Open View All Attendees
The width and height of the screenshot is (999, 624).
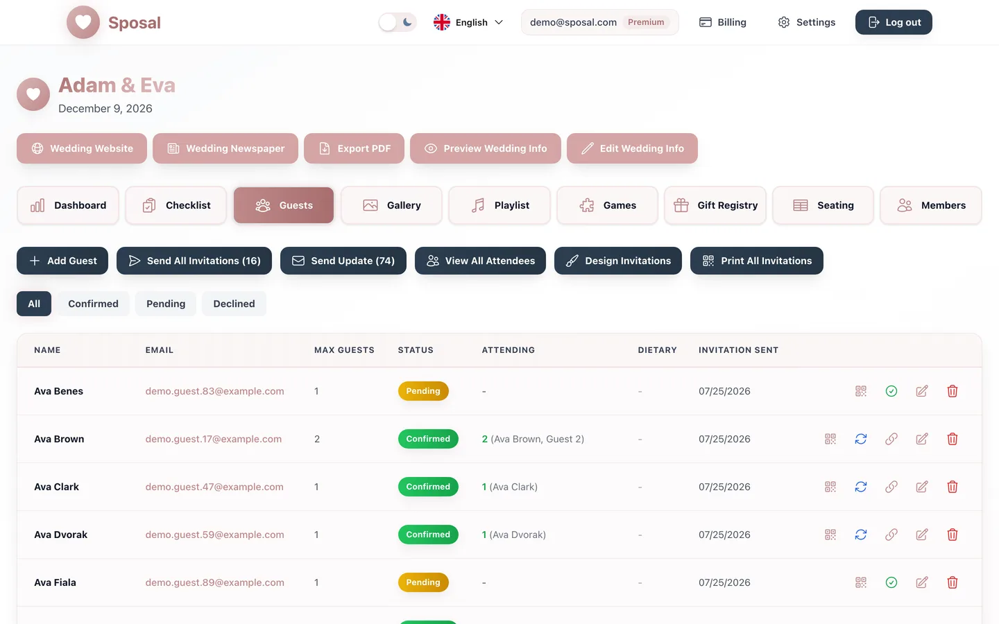[x=480, y=261]
